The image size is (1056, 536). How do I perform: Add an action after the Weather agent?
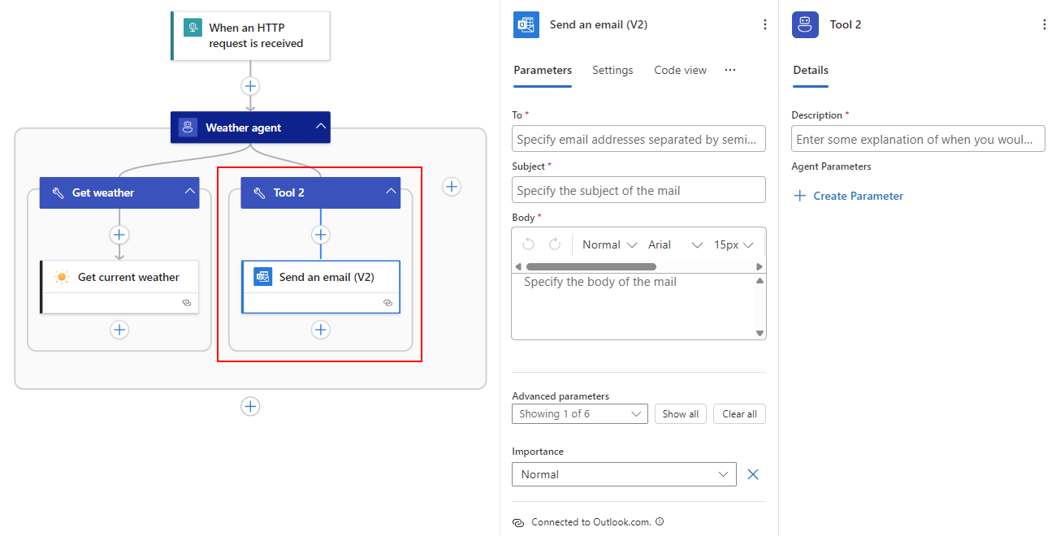pyautogui.click(x=250, y=407)
